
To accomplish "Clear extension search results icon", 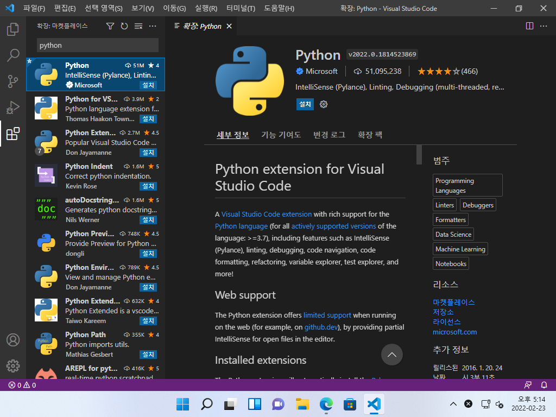I will click(138, 26).
